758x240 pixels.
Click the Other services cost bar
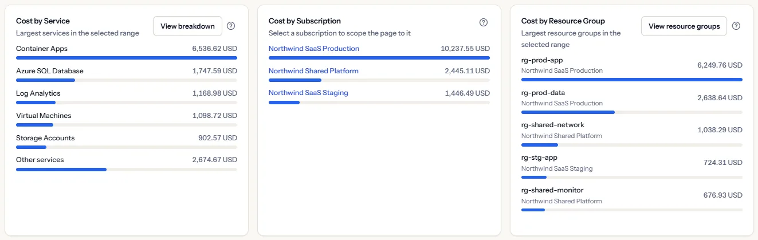click(127, 170)
